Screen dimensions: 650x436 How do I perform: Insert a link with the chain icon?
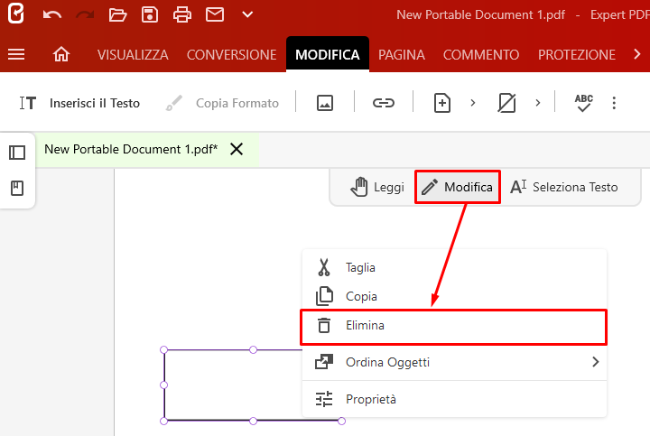pyautogui.click(x=384, y=103)
